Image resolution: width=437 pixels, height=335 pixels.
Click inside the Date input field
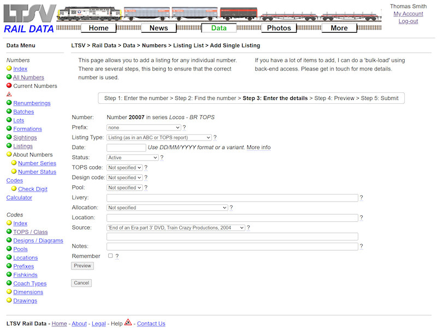click(126, 148)
